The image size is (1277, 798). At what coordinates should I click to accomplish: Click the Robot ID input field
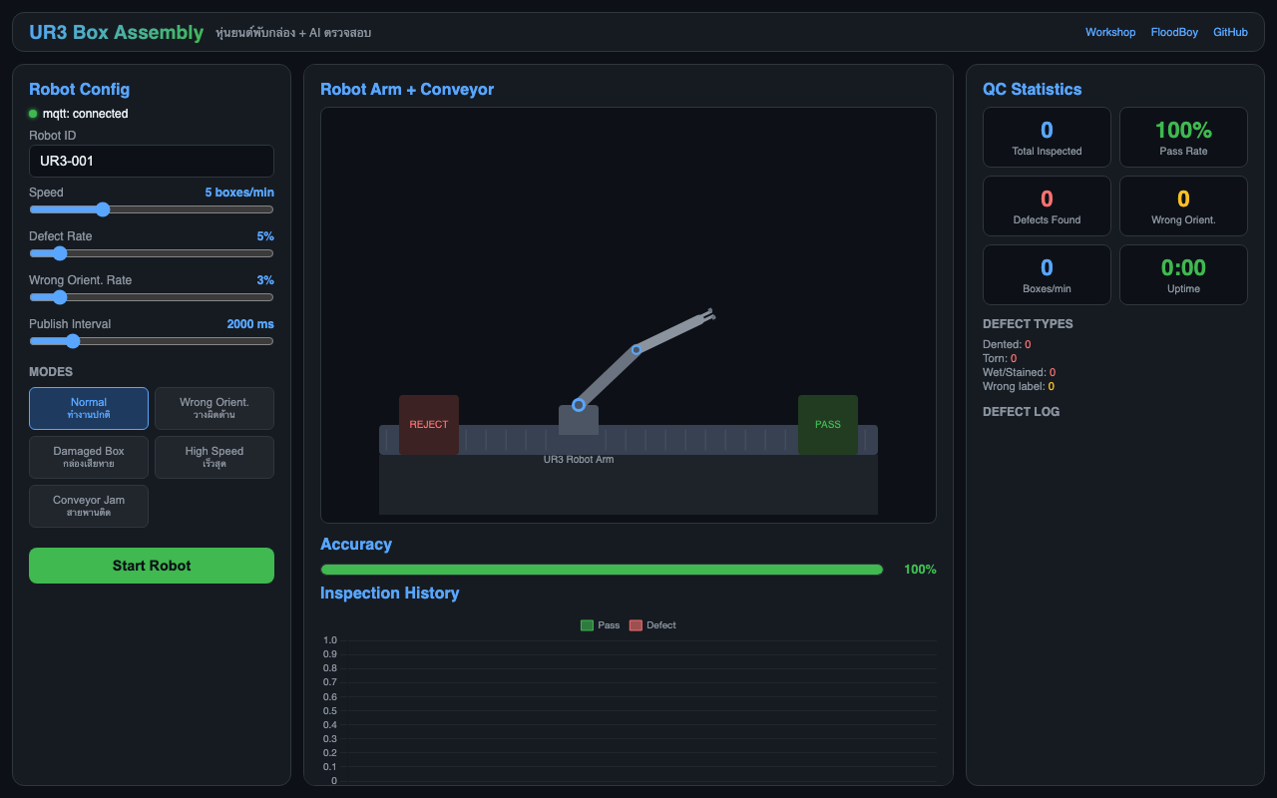pyautogui.click(x=152, y=161)
